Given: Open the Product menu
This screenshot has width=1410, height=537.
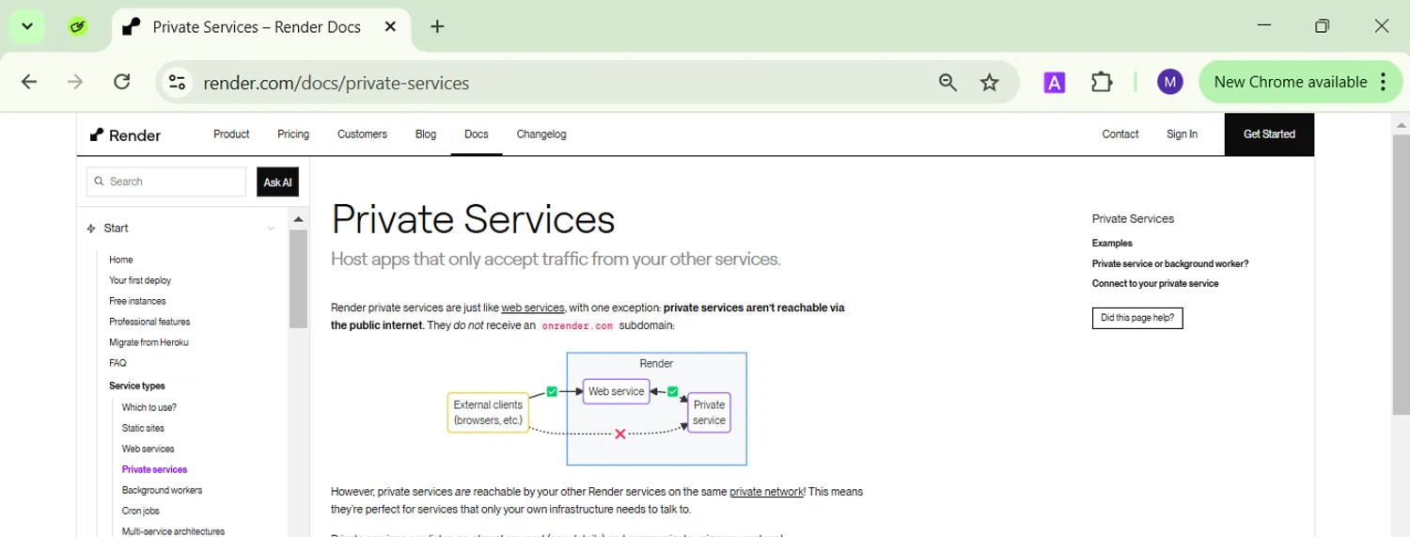Looking at the screenshot, I should coord(231,134).
